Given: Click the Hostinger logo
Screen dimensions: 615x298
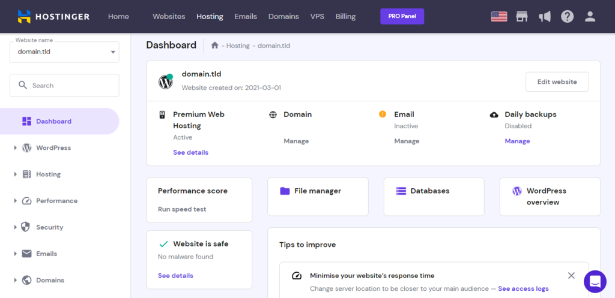Looking at the screenshot, I should point(53,16).
